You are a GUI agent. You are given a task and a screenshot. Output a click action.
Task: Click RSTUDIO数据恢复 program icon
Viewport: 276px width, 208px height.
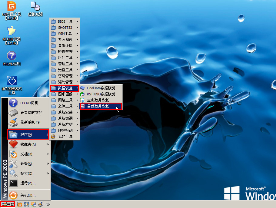(x=82, y=94)
